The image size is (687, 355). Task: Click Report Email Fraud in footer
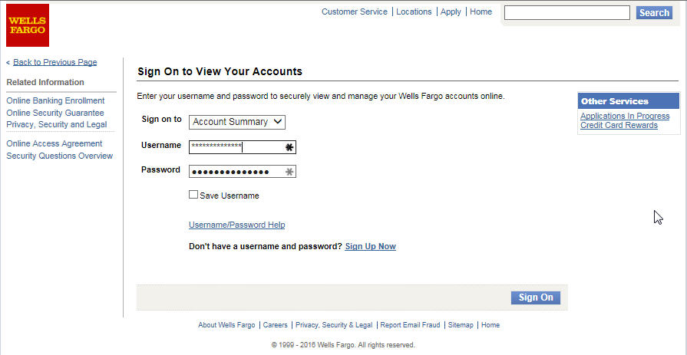[x=410, y=325]
